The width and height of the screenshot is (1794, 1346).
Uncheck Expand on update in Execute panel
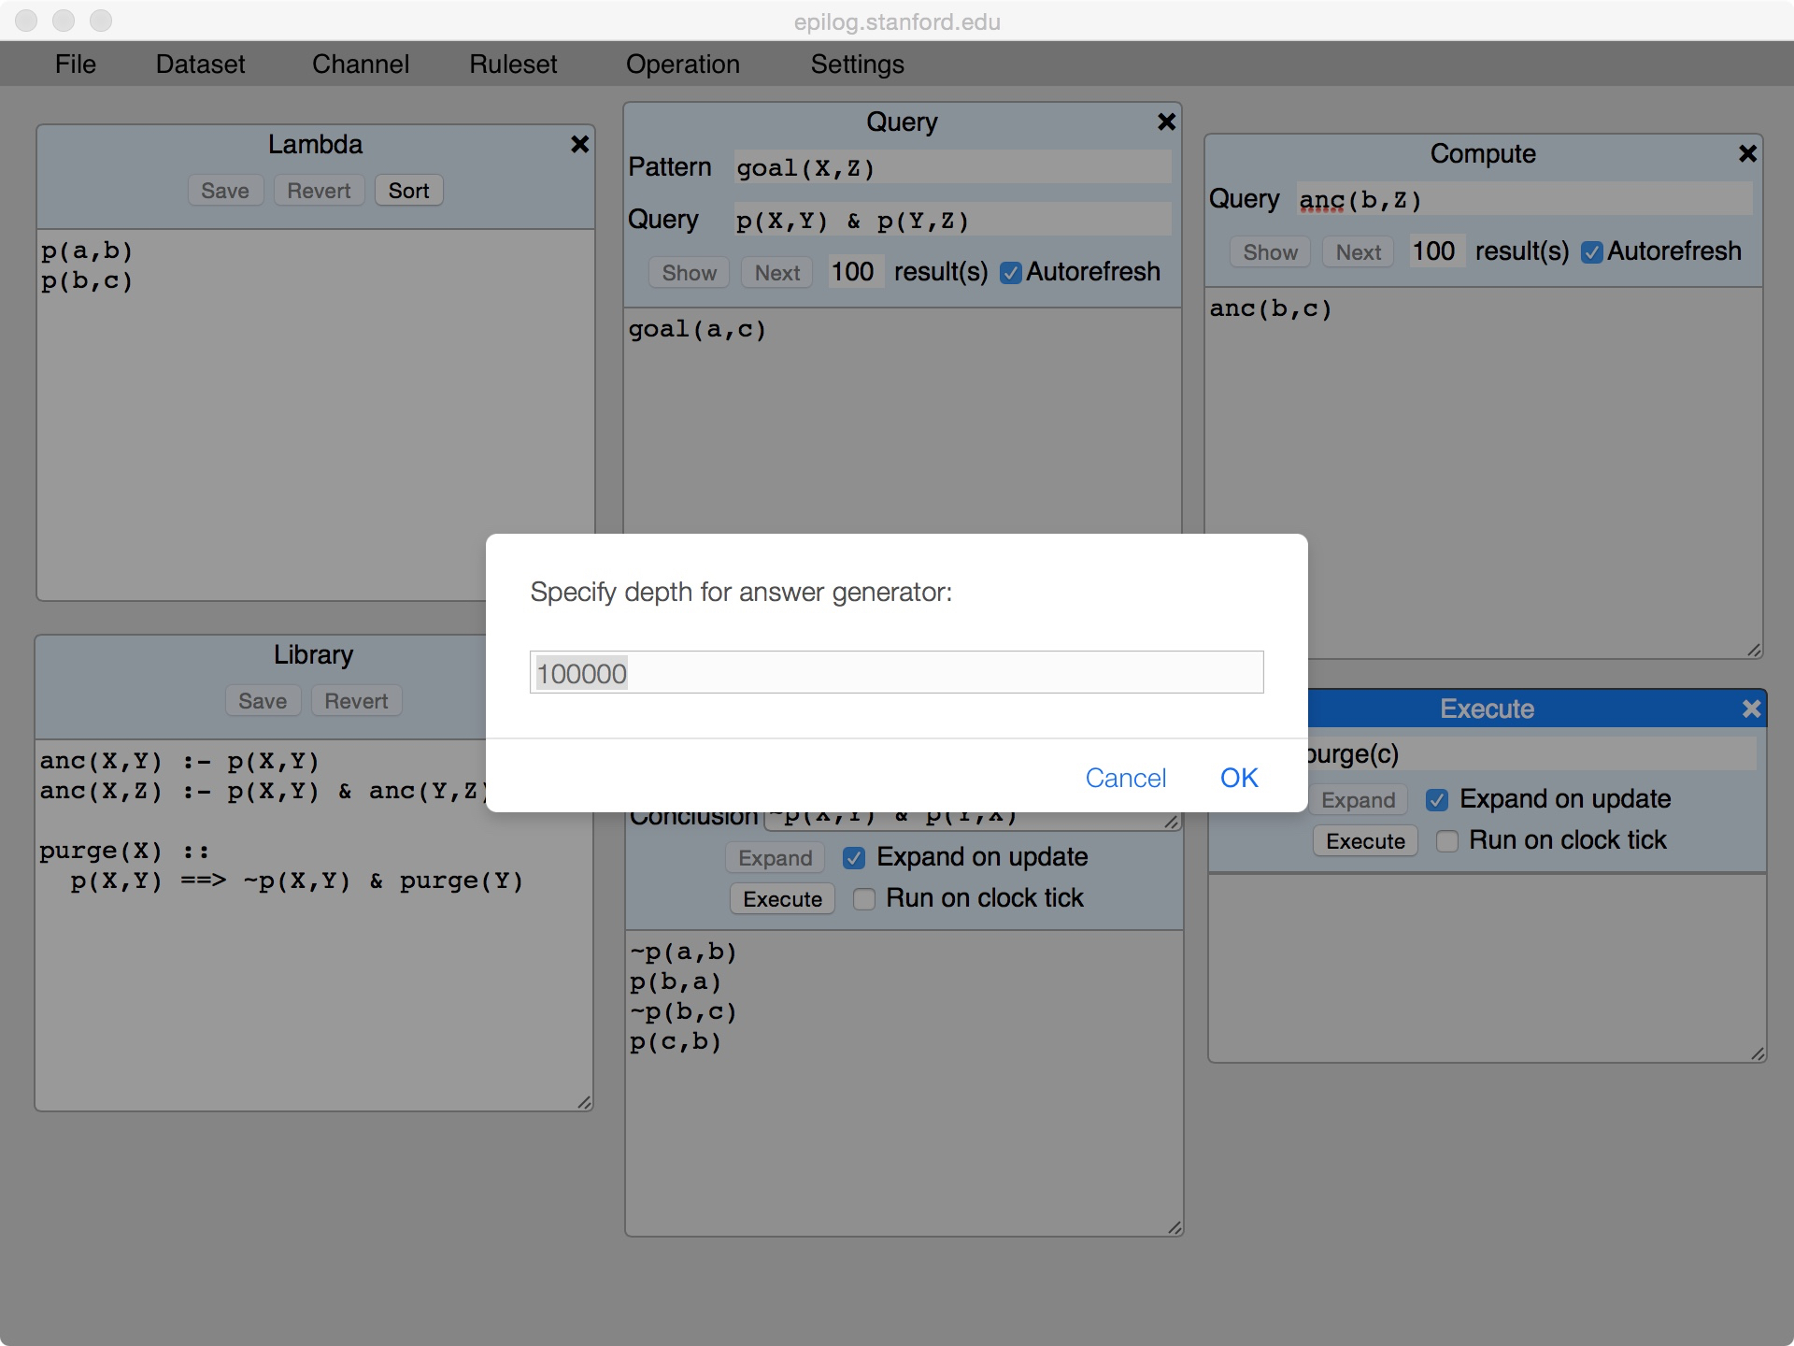[x=1437, y=800]
